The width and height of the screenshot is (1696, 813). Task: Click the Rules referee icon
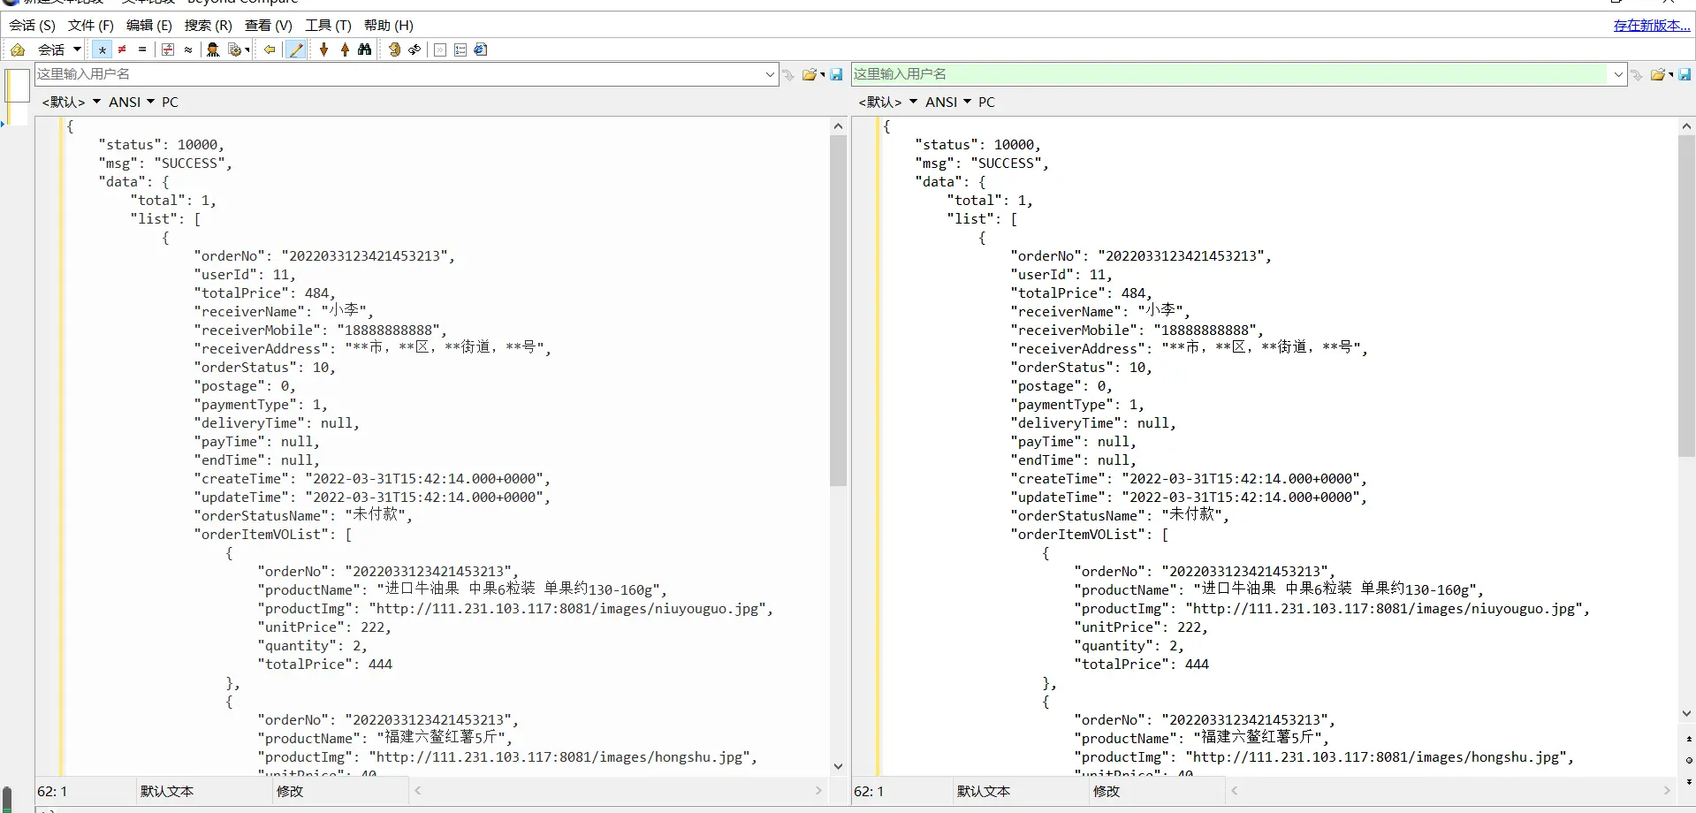[213, 49]
